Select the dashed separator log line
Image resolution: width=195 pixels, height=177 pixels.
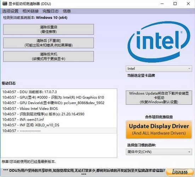click(59, 131)
